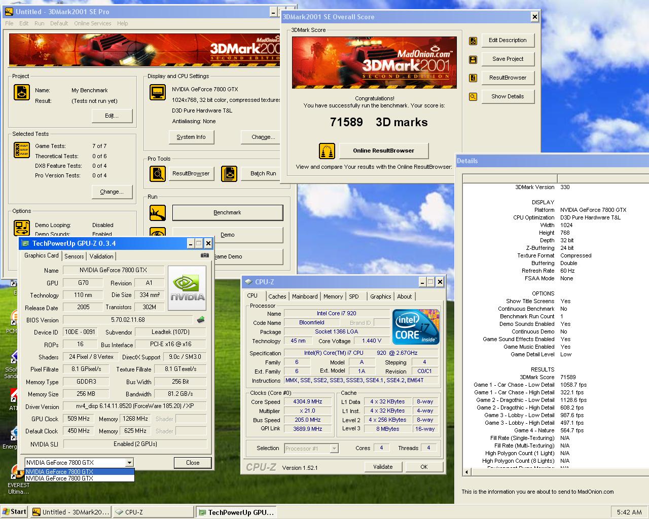This screenshot has width=649, height=519.
Task: Click the GPU-Z camera screenshot icon
Action: pyautogui.click(x=205, y=255)
